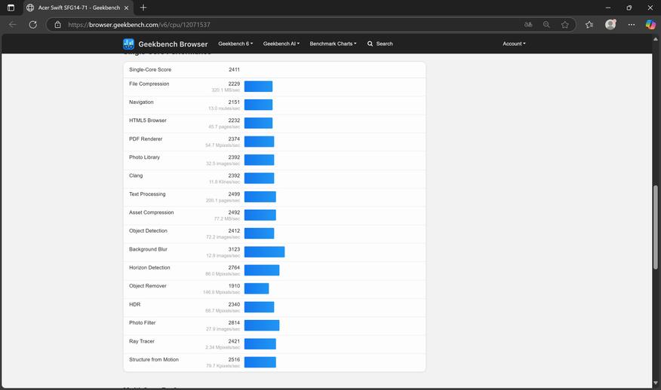661x390 pixels.
Task: Click the Horizon Detection score bar
Action: click(x=262, y=270)
